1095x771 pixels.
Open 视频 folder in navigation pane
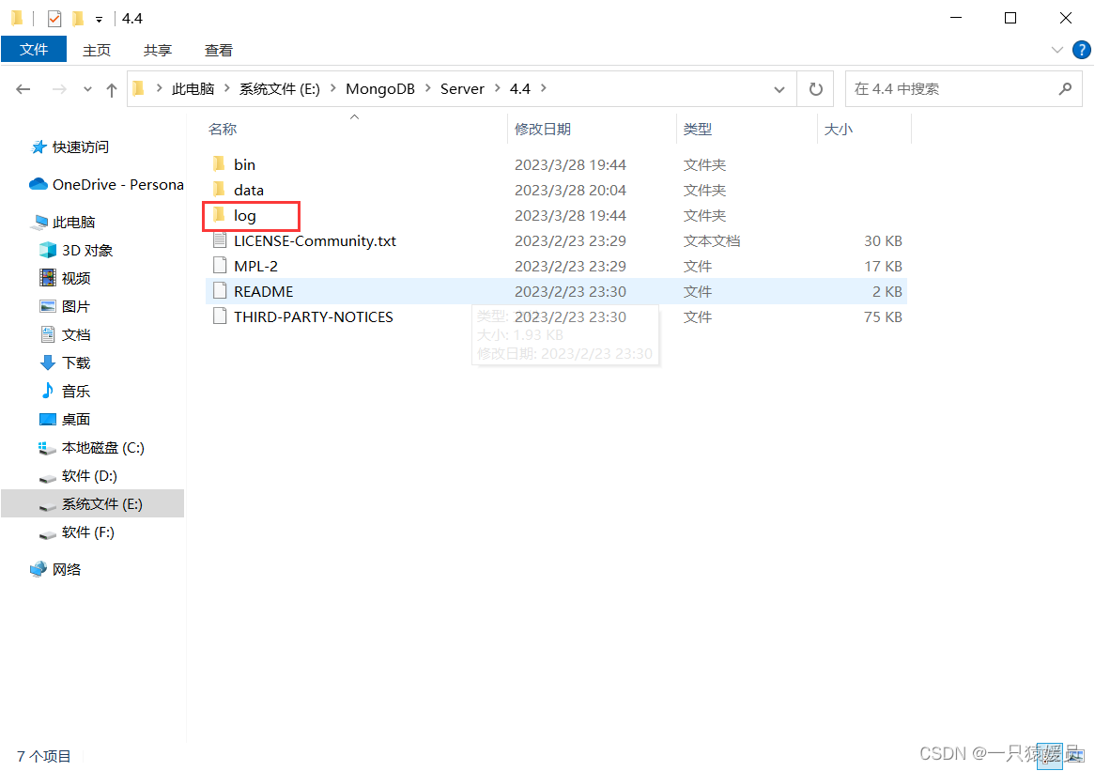point(75,278)
